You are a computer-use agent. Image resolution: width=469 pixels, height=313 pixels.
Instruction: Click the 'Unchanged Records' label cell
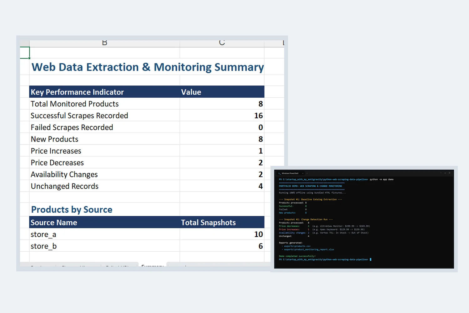(x=104, y=186)
